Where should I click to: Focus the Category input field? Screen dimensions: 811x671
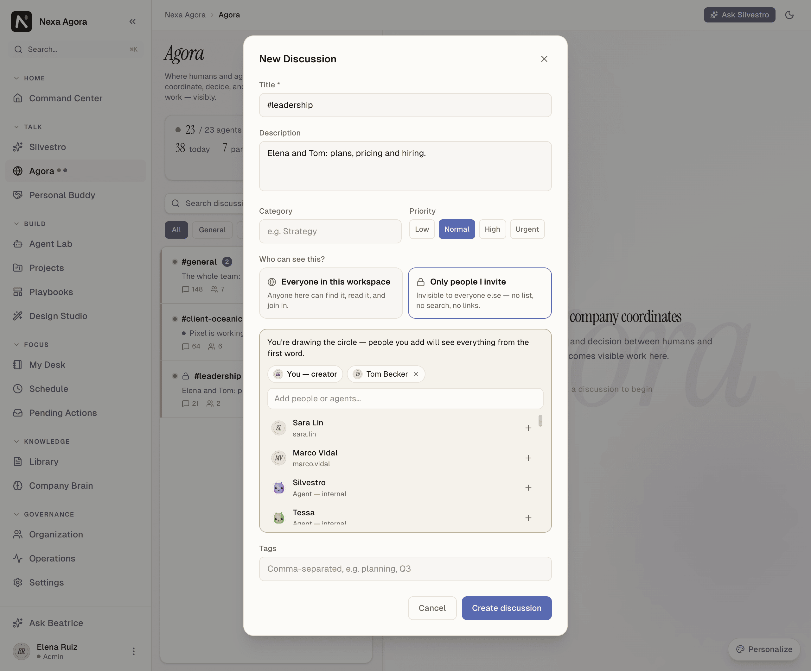click(x=330, y=231)
